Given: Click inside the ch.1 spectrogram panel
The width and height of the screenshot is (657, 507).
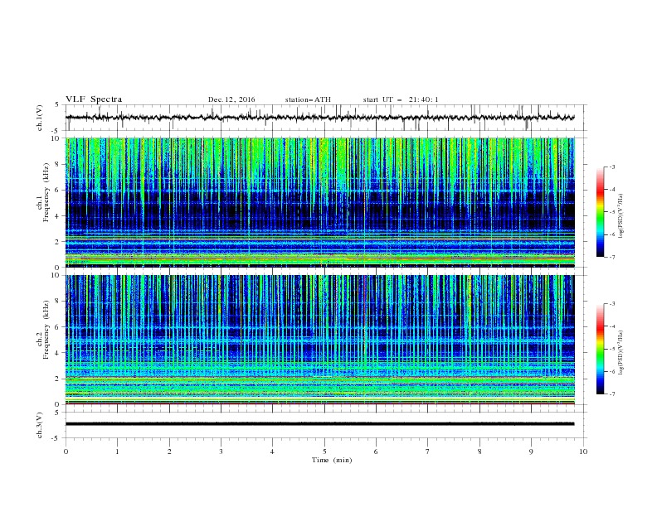Looking at the screenshot, I should point(319,202).
